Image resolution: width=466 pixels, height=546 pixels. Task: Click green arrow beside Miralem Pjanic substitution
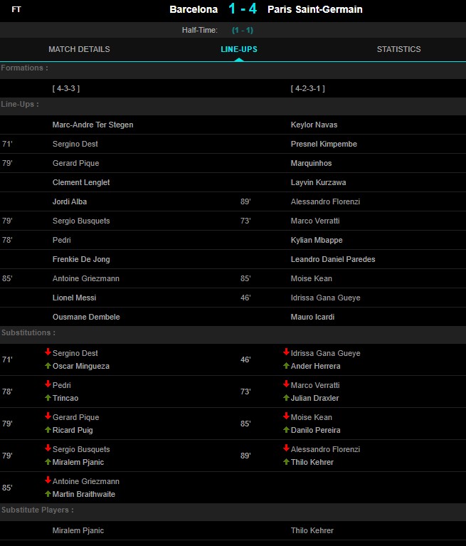pos(48,462)
